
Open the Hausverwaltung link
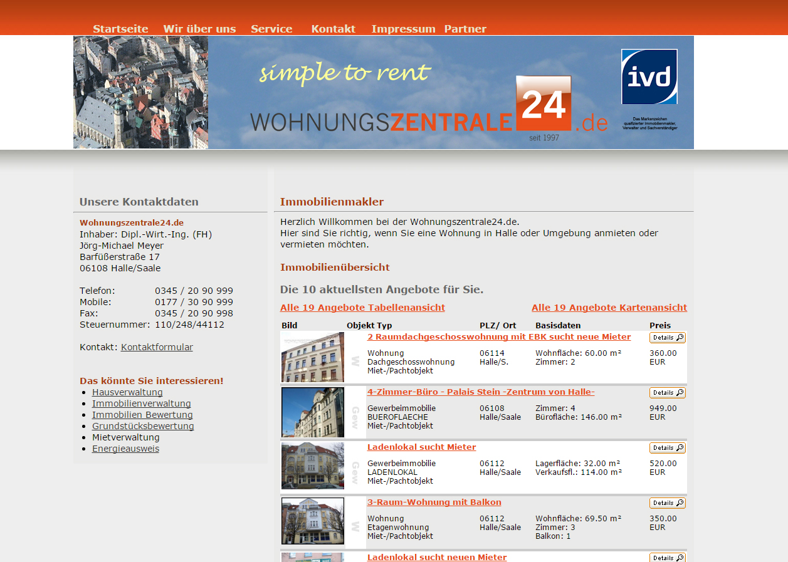click(x=127, y=392)
